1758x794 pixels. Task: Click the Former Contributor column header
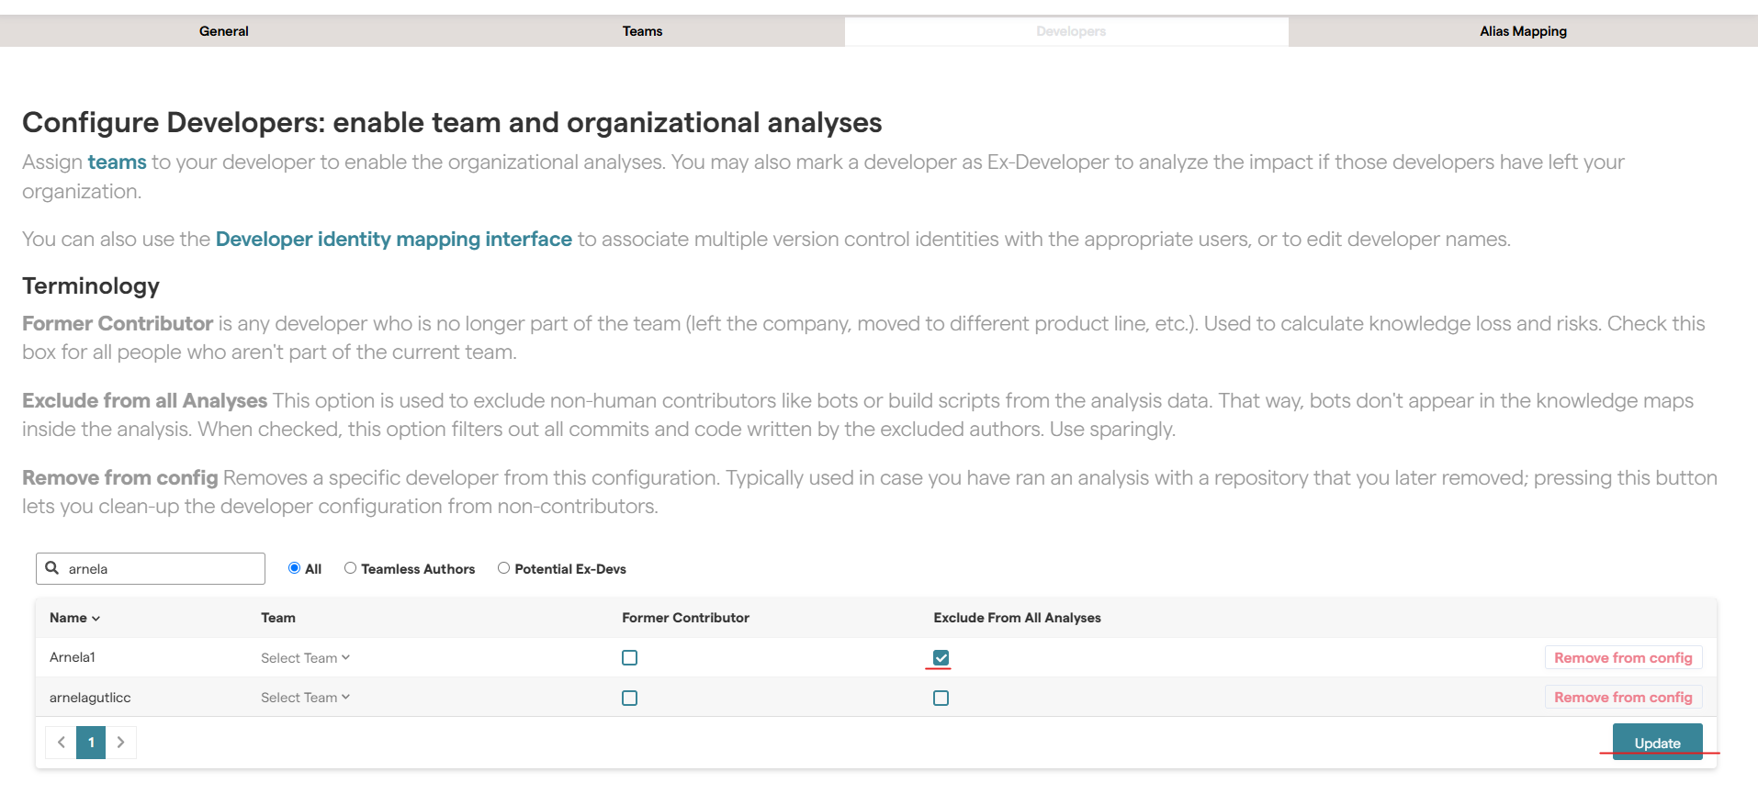(685, 618)
